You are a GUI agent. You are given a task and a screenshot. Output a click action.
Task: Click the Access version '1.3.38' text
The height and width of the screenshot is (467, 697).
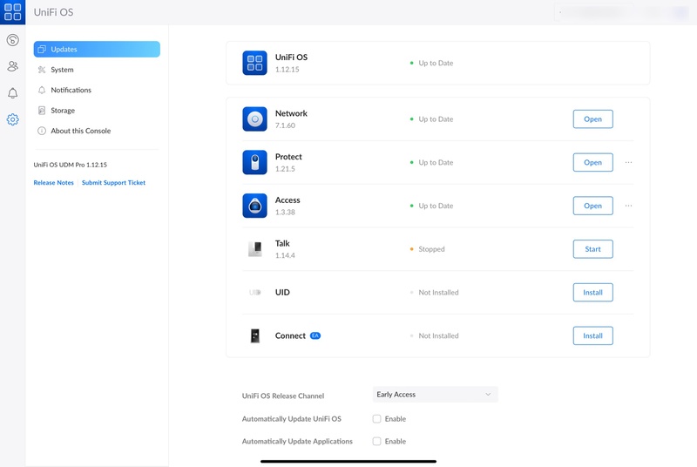(x=285, y=212)
